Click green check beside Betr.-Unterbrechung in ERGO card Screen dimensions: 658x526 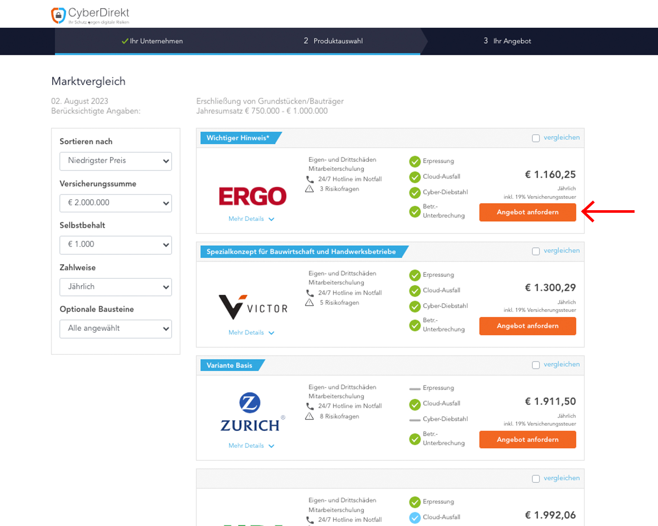coord(415,212)
